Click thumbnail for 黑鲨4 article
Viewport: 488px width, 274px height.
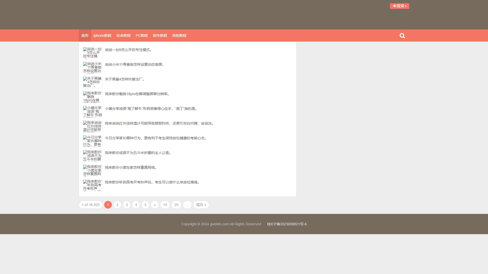[x=93, y=82]
